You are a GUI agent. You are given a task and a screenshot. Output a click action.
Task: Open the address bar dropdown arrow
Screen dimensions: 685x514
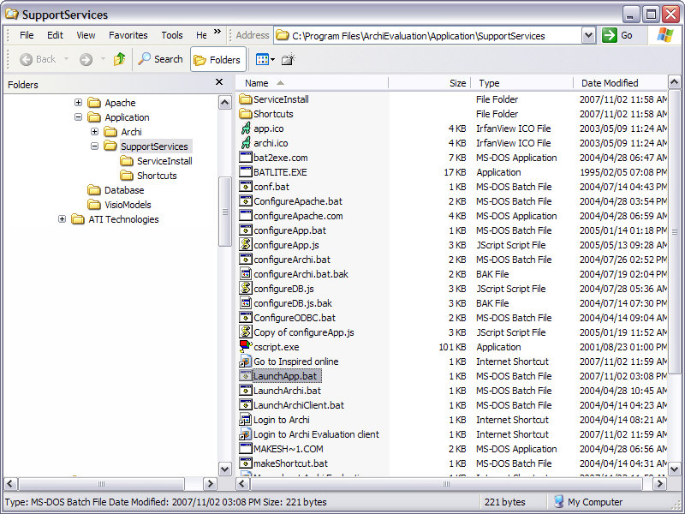588,35
